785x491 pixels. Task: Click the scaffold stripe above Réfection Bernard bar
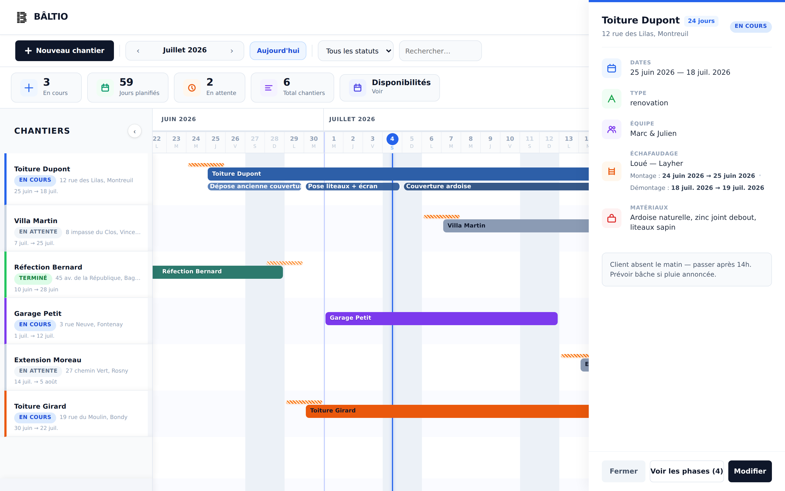[285, 263]
